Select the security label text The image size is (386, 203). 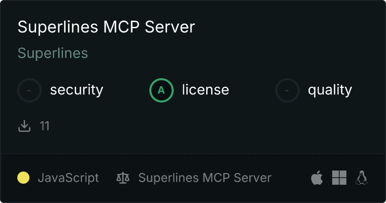click(x=77, y=90)
